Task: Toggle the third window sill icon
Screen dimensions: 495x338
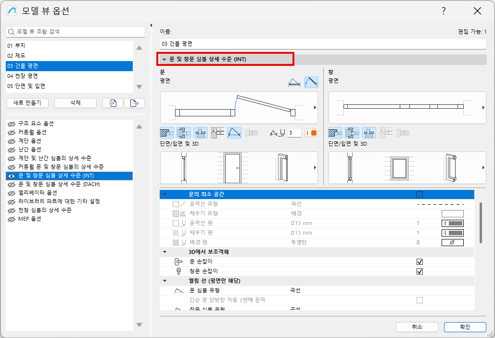Action: [368, 133]
